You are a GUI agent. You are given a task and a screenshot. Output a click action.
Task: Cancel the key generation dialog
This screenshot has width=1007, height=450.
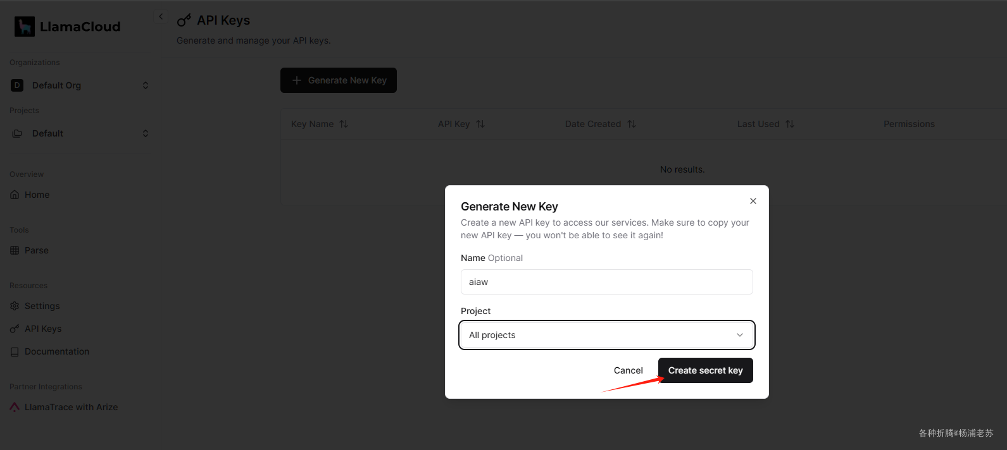(628, 370)
